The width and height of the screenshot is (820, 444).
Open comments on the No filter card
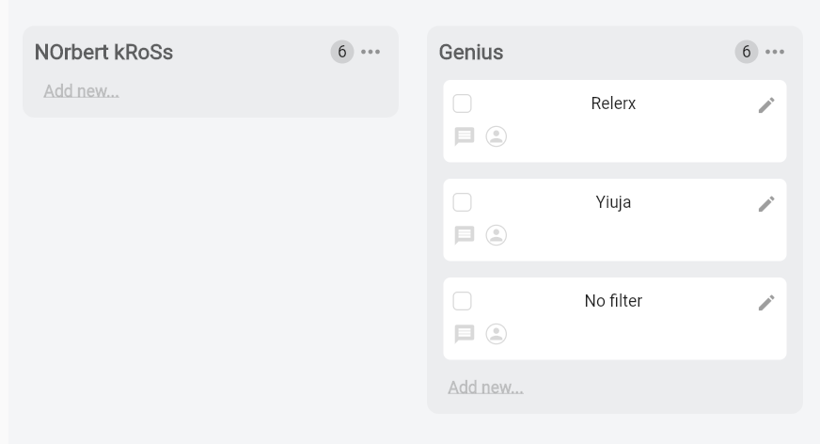[465, 334]
